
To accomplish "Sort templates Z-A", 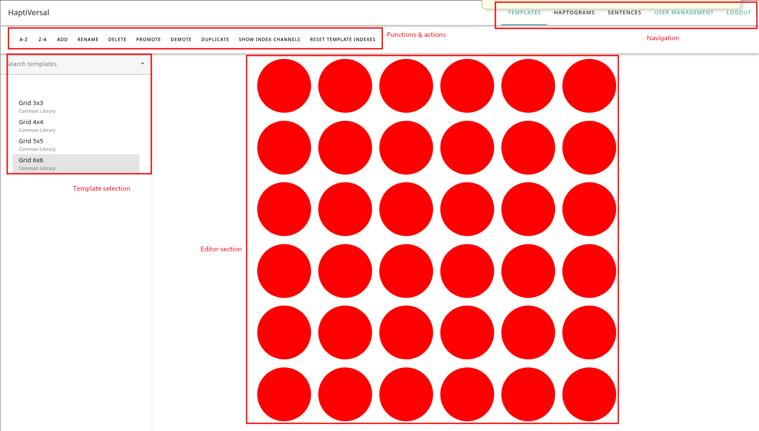I will [x=42, y=39].
